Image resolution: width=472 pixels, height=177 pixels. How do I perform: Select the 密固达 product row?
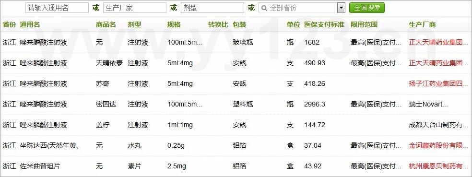[x=236, y=104]
